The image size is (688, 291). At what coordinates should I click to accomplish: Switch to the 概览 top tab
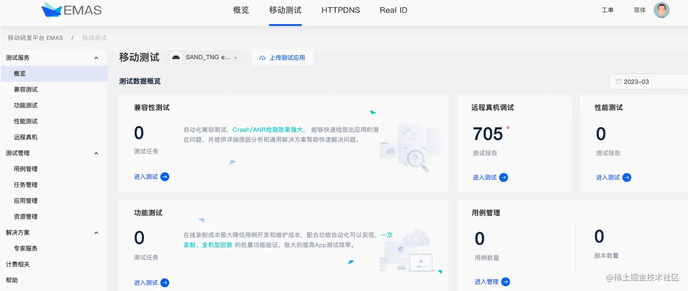tap(241, 10)
